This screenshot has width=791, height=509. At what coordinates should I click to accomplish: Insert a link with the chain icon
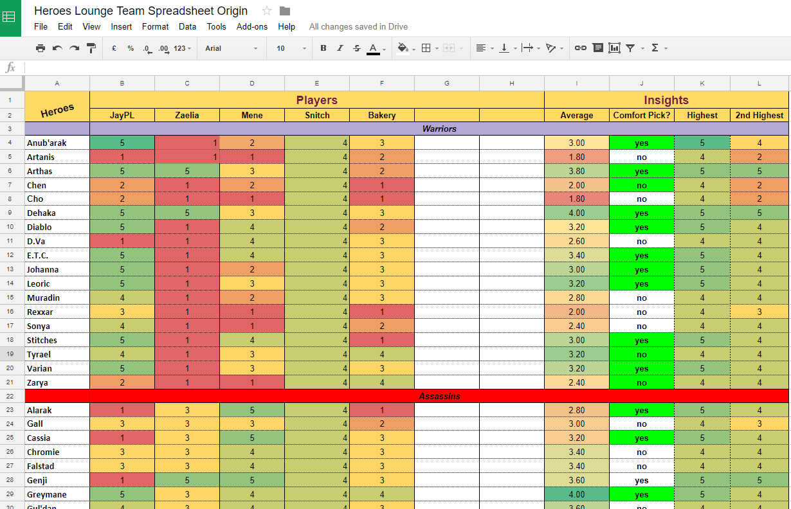(581, 48)
